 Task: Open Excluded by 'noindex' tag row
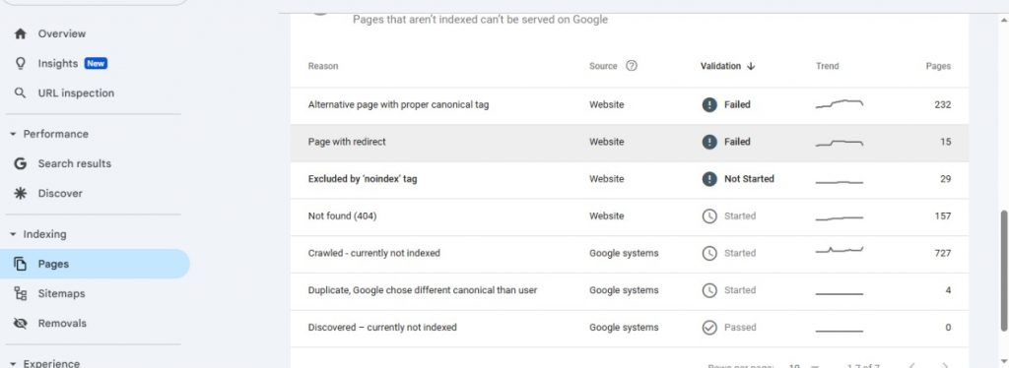630,179
